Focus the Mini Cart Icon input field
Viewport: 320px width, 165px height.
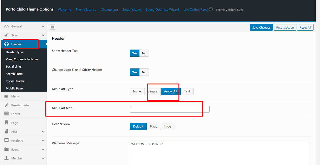pos(170,109)
